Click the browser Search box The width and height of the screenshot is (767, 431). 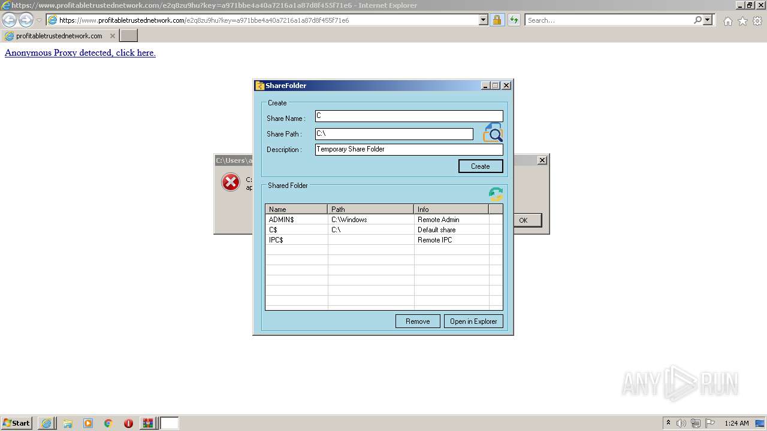click(x=608, y=20)
